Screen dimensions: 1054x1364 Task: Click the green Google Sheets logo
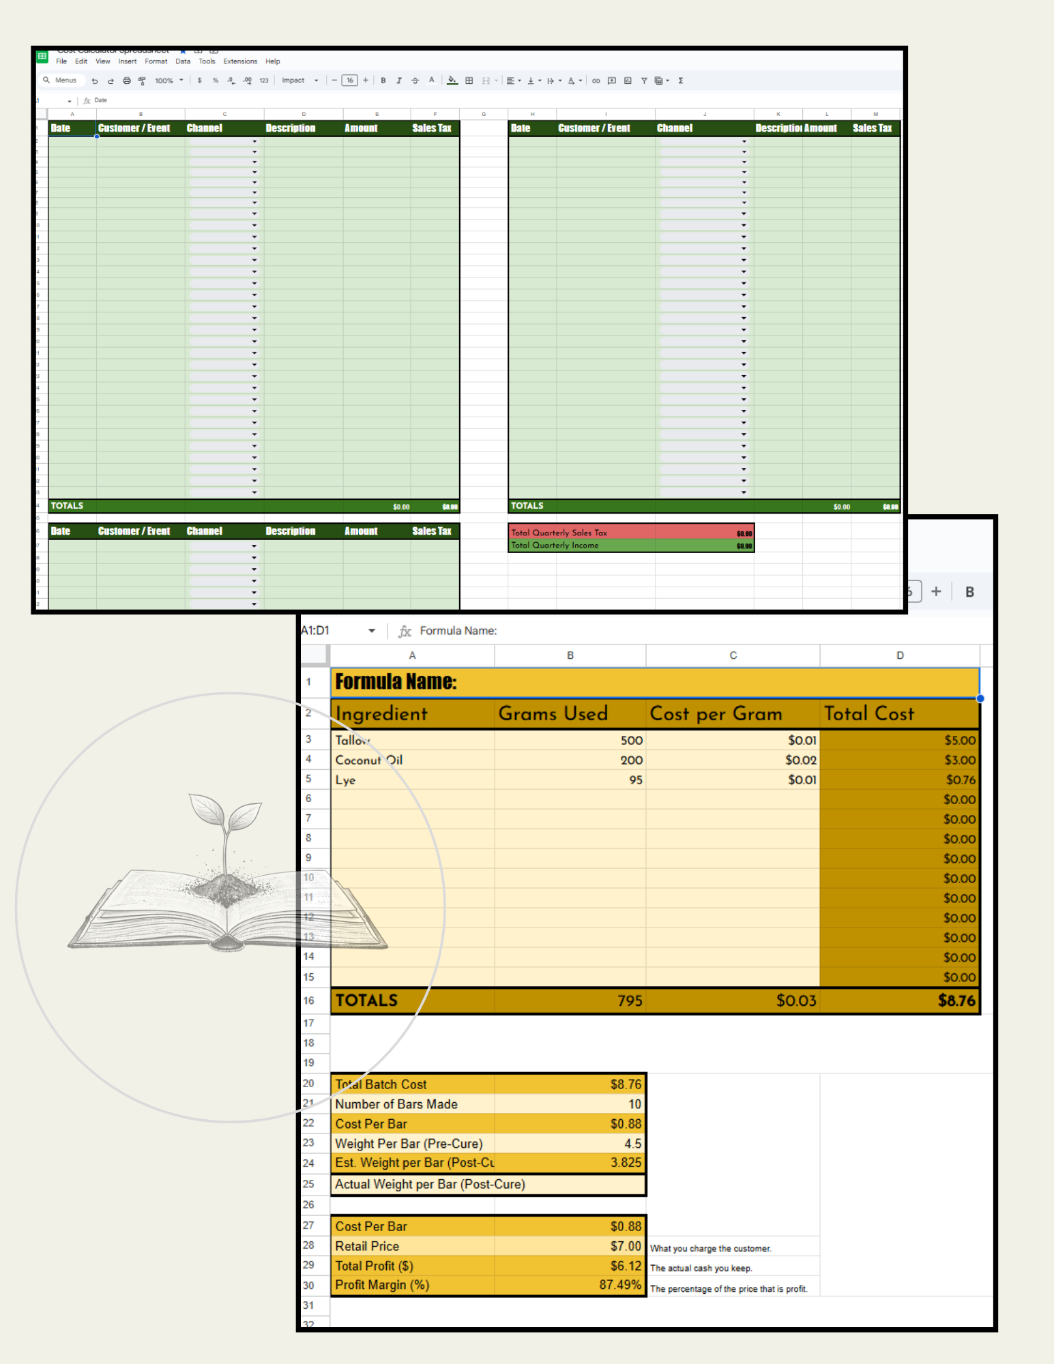point(42,57)
